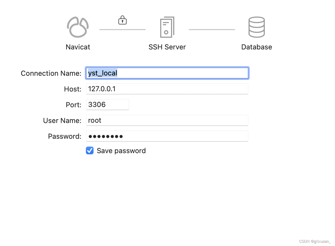Viewport: 335px width, 246px height.
Task: Click the Password input field
Action: pos(167,136)
